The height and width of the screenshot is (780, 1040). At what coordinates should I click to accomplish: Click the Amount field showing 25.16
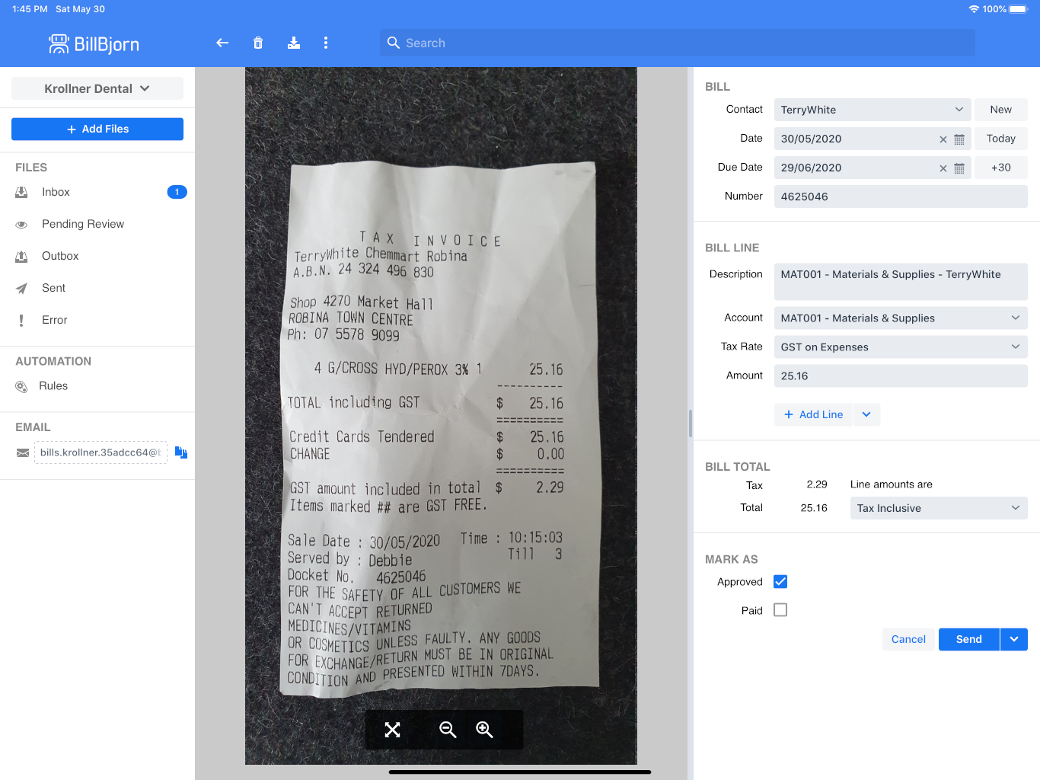click(901, 376)
